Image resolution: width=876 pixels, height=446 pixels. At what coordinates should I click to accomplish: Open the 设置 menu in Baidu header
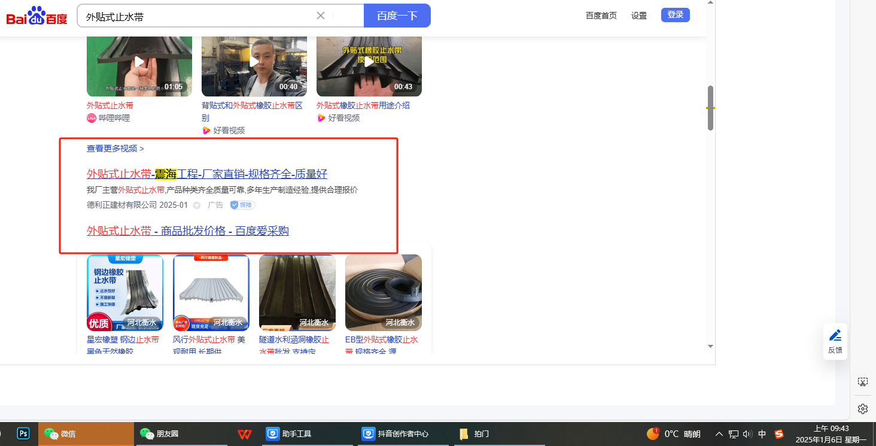coord(639,16)
